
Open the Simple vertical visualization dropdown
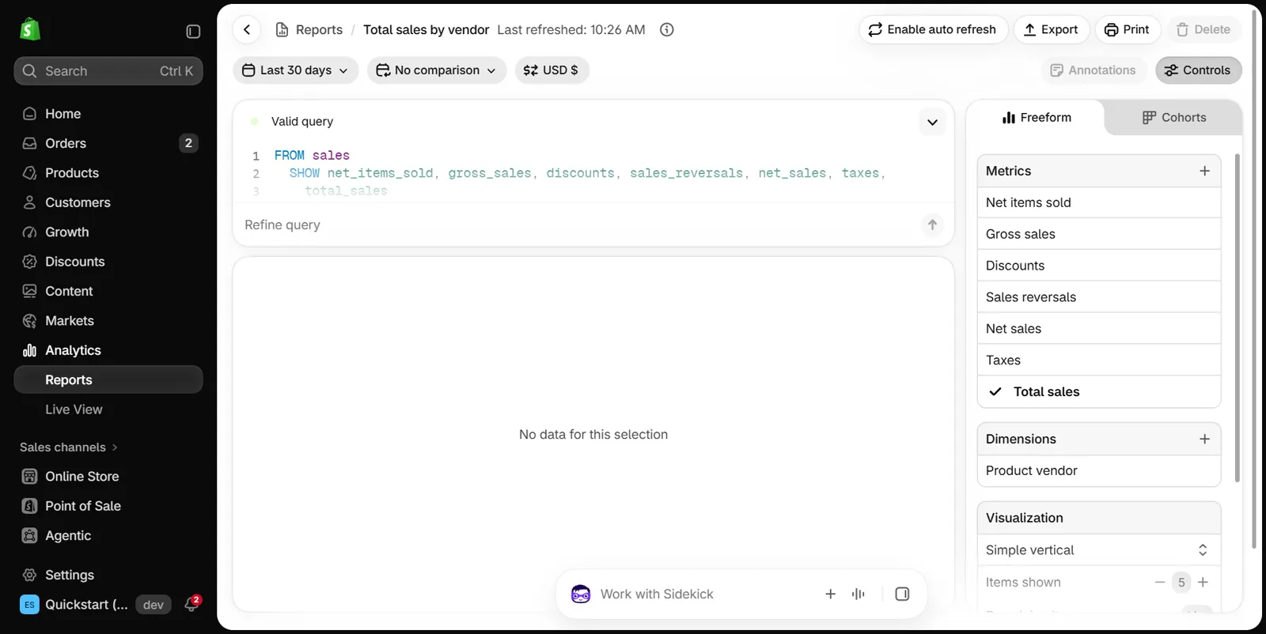1098,550
